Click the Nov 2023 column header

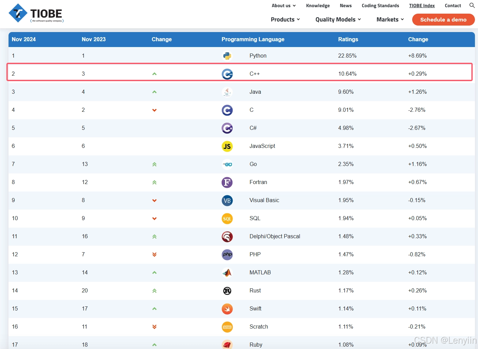pyautogui.click(x=94, y=39)
